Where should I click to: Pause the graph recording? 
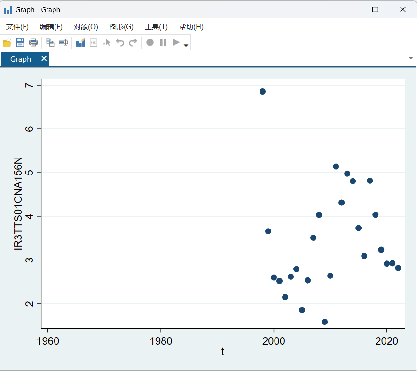(x=163, y=43)
